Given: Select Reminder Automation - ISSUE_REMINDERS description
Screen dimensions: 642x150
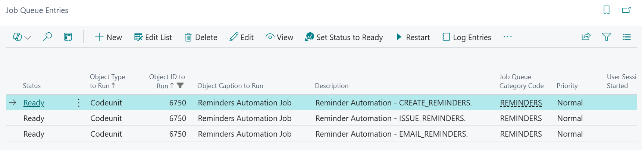Looking at the screenshot, I should pyautogui.click(x=391, y=118).
